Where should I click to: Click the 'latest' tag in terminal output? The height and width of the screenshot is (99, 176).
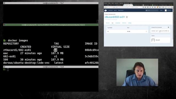pyautogui.click(x=59, y=63)
